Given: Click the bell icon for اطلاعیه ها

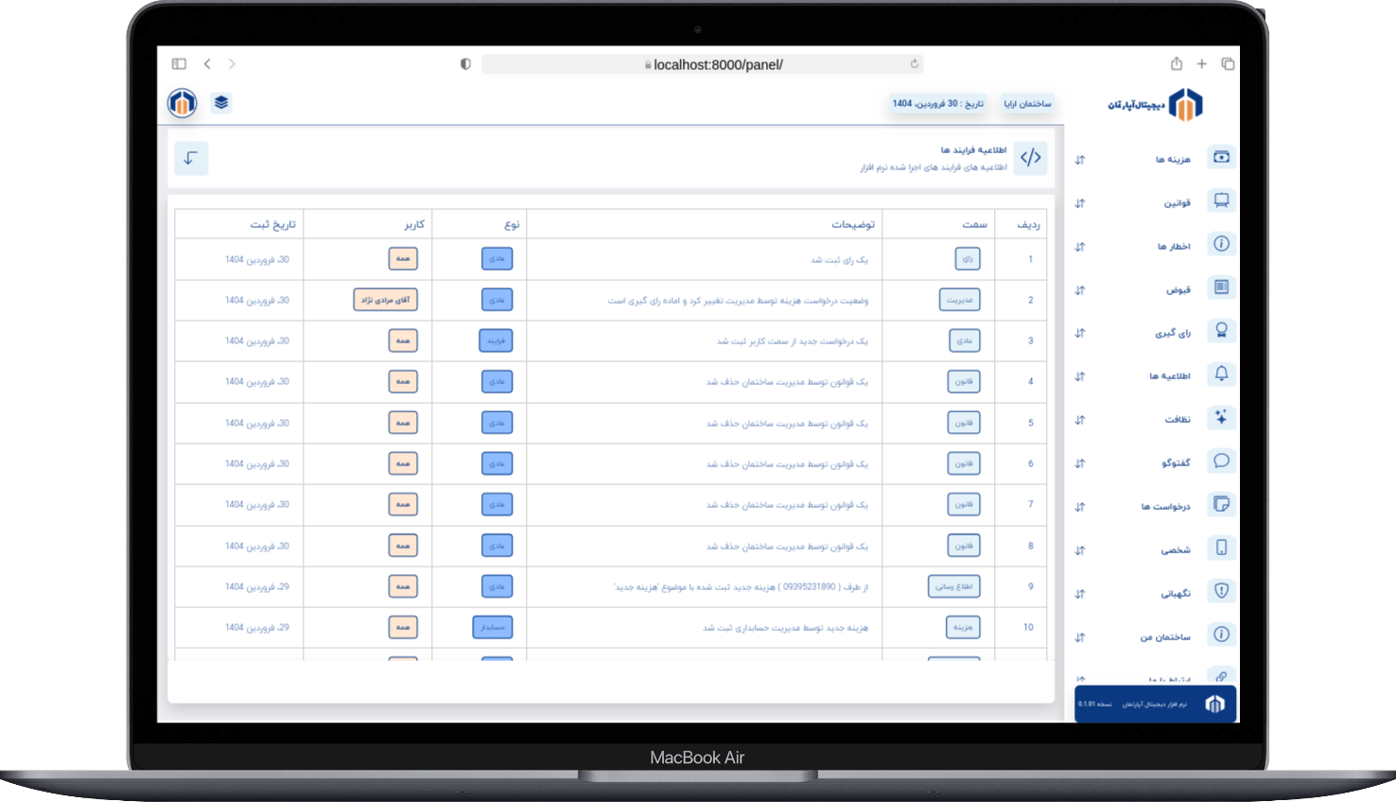Looking at the screenshot, I should [x=1221, y=375].
